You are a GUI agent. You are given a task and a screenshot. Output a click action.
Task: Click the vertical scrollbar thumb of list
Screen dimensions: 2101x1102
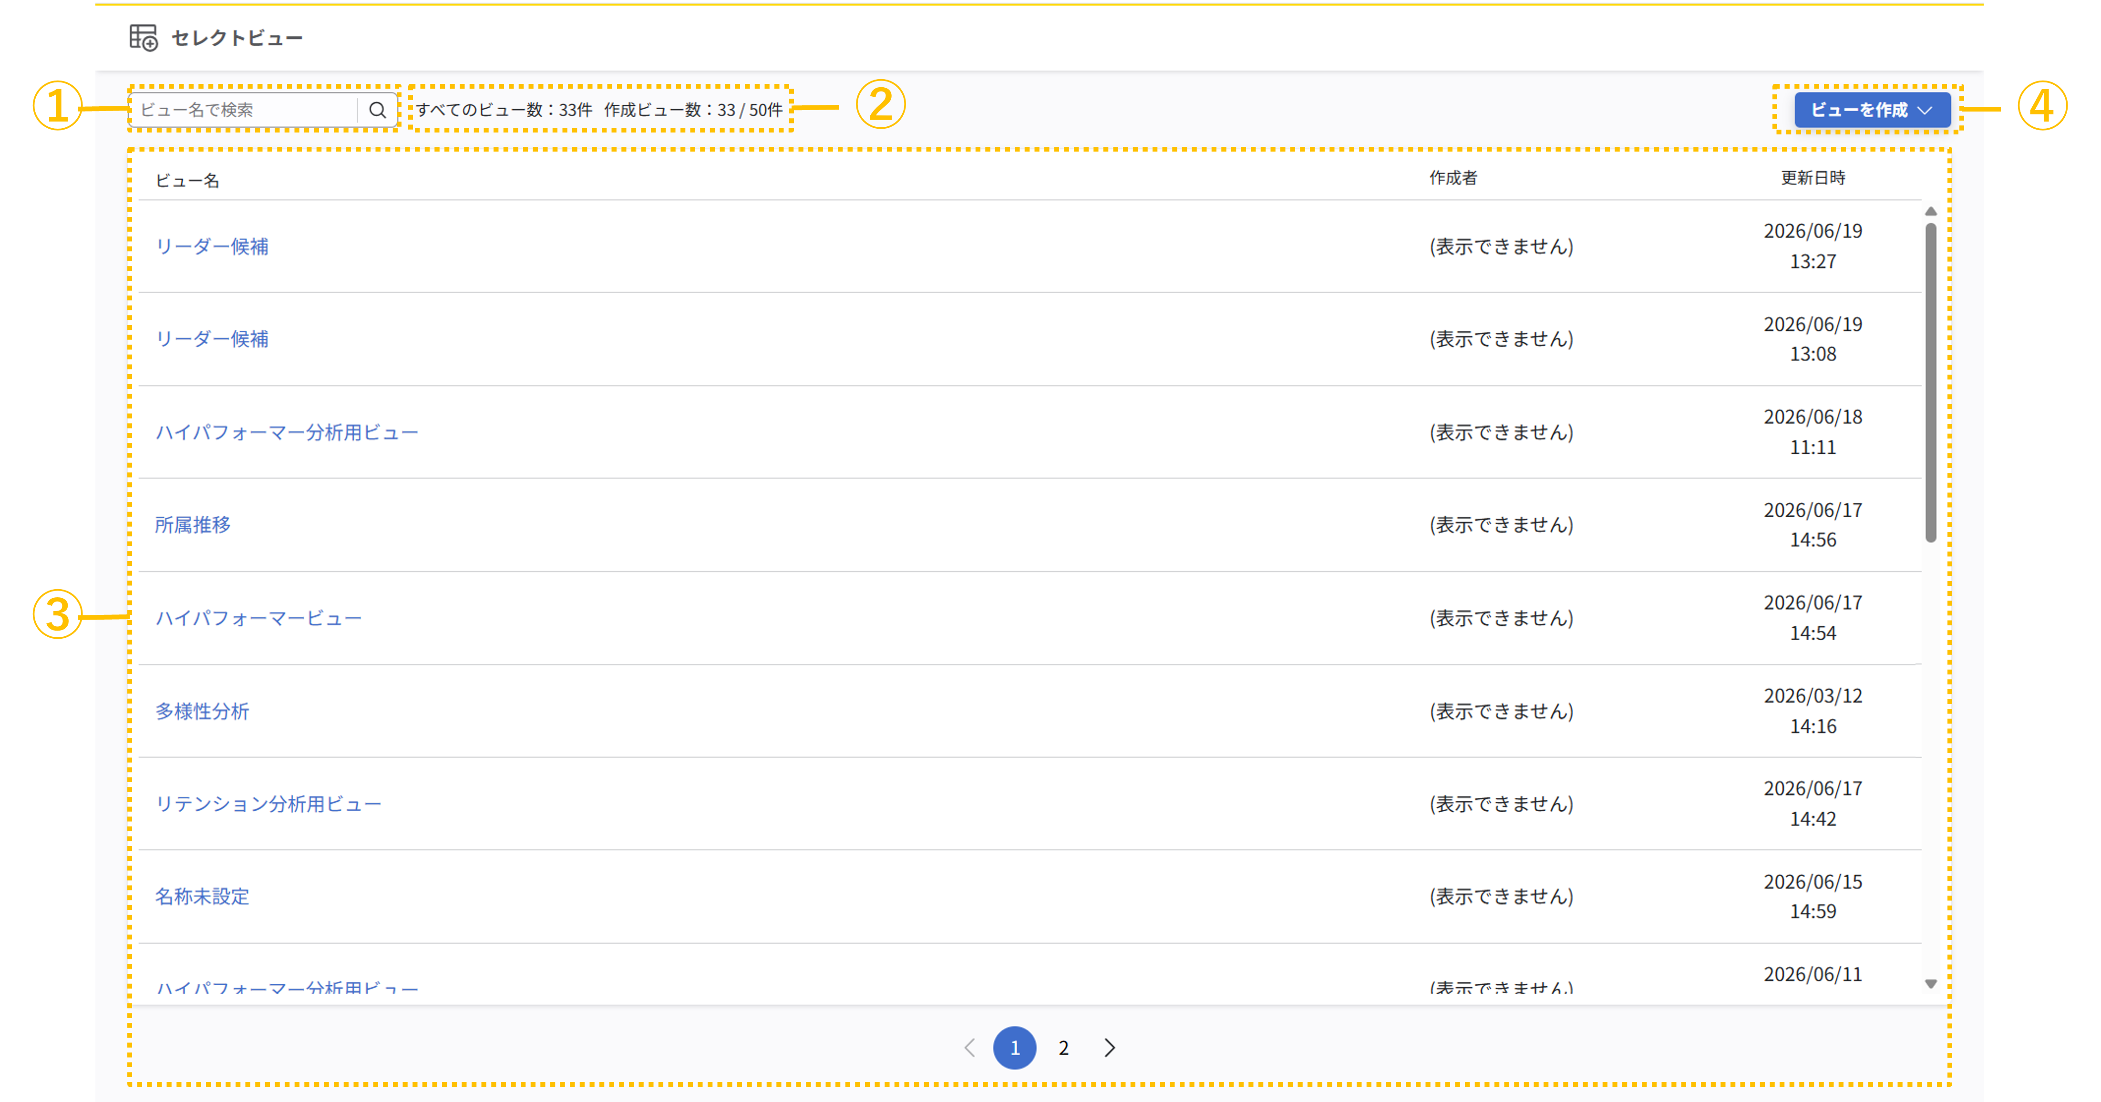1931,382
